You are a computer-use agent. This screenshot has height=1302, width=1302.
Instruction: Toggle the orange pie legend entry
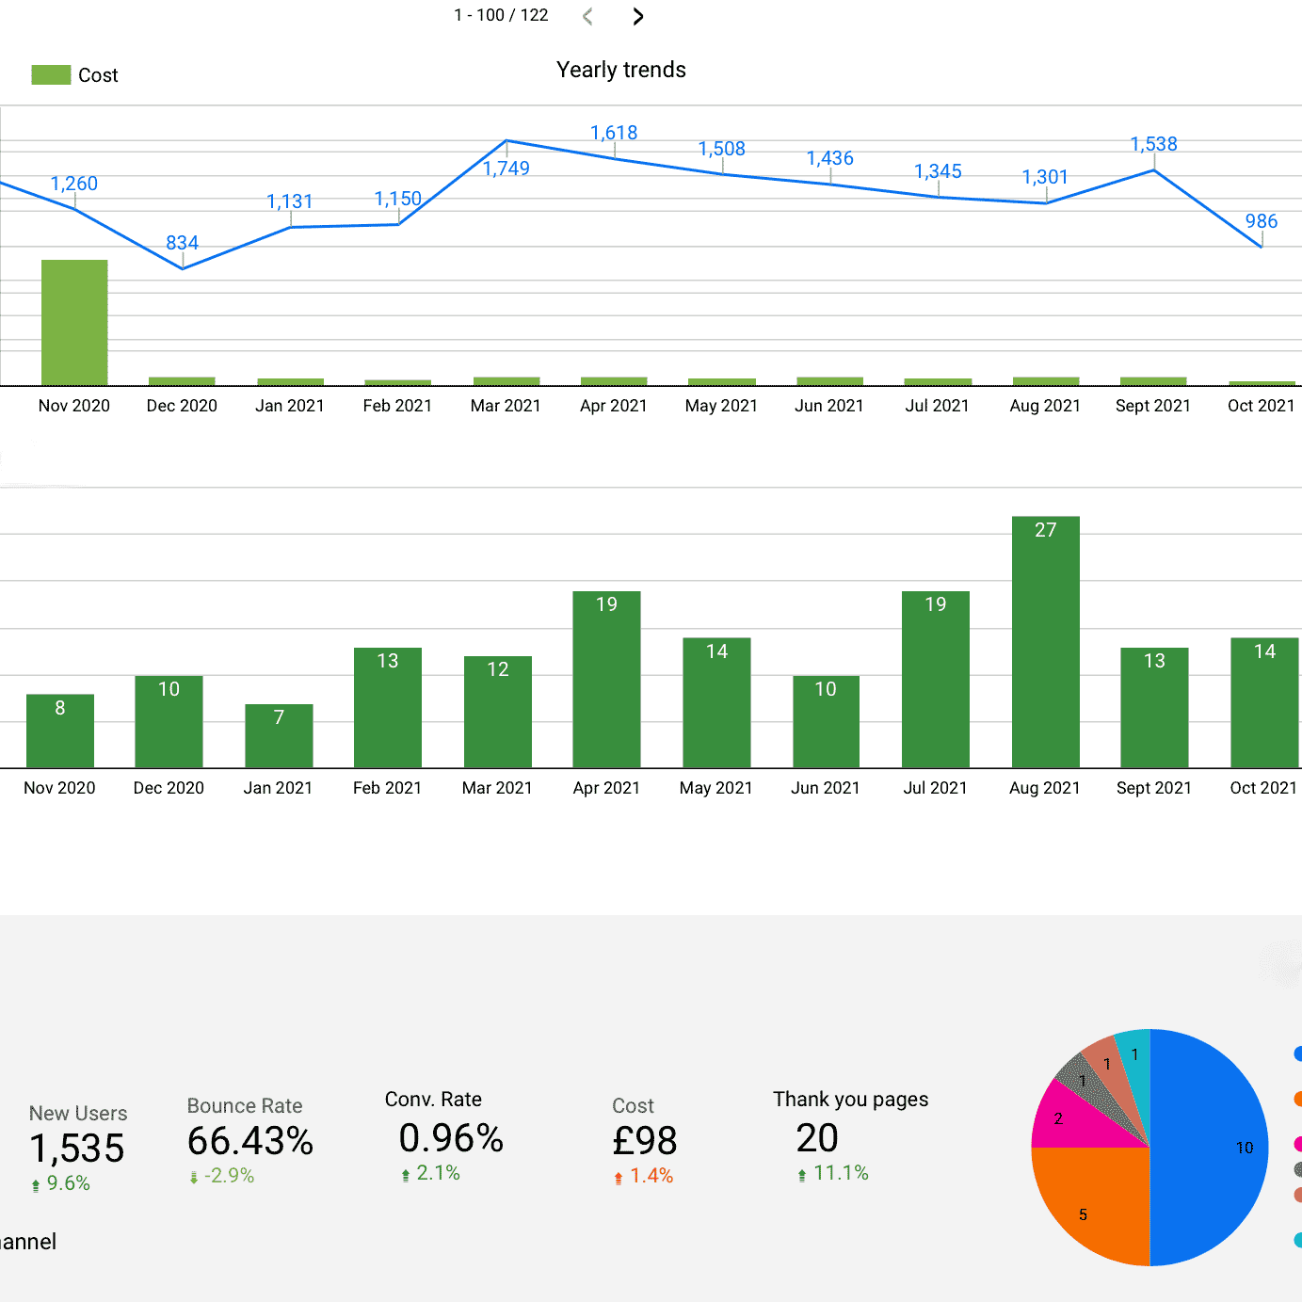[x=1296, y=1098]
